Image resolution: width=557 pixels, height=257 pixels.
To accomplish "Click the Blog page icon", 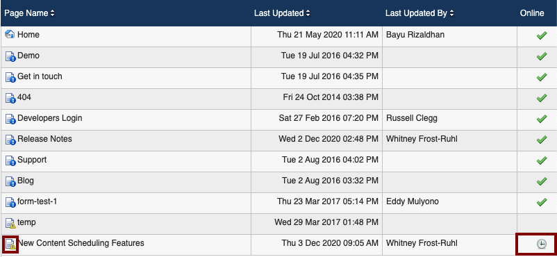I will pos(10,181).
